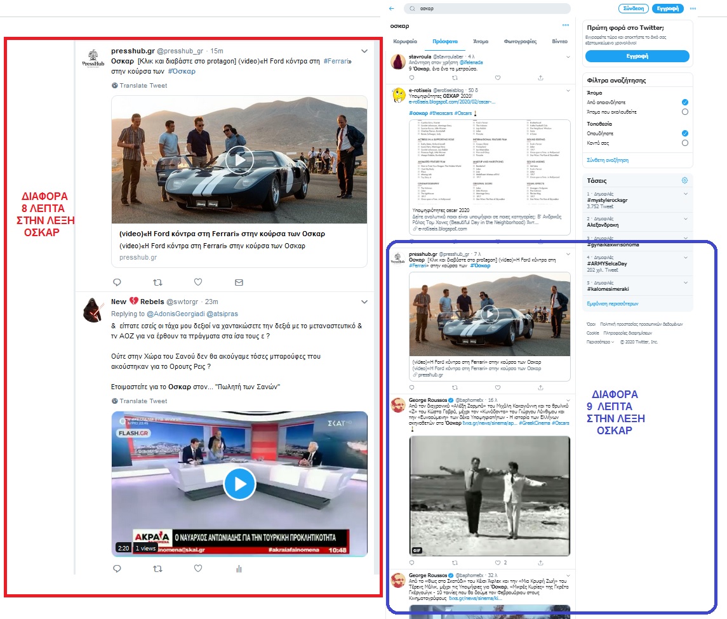The width and height of the screenshot is (727, 619).
Task: Click the wide Εγγραφή button under Πρώτη φορά στο Twitter
Action: tap(637, 56)
